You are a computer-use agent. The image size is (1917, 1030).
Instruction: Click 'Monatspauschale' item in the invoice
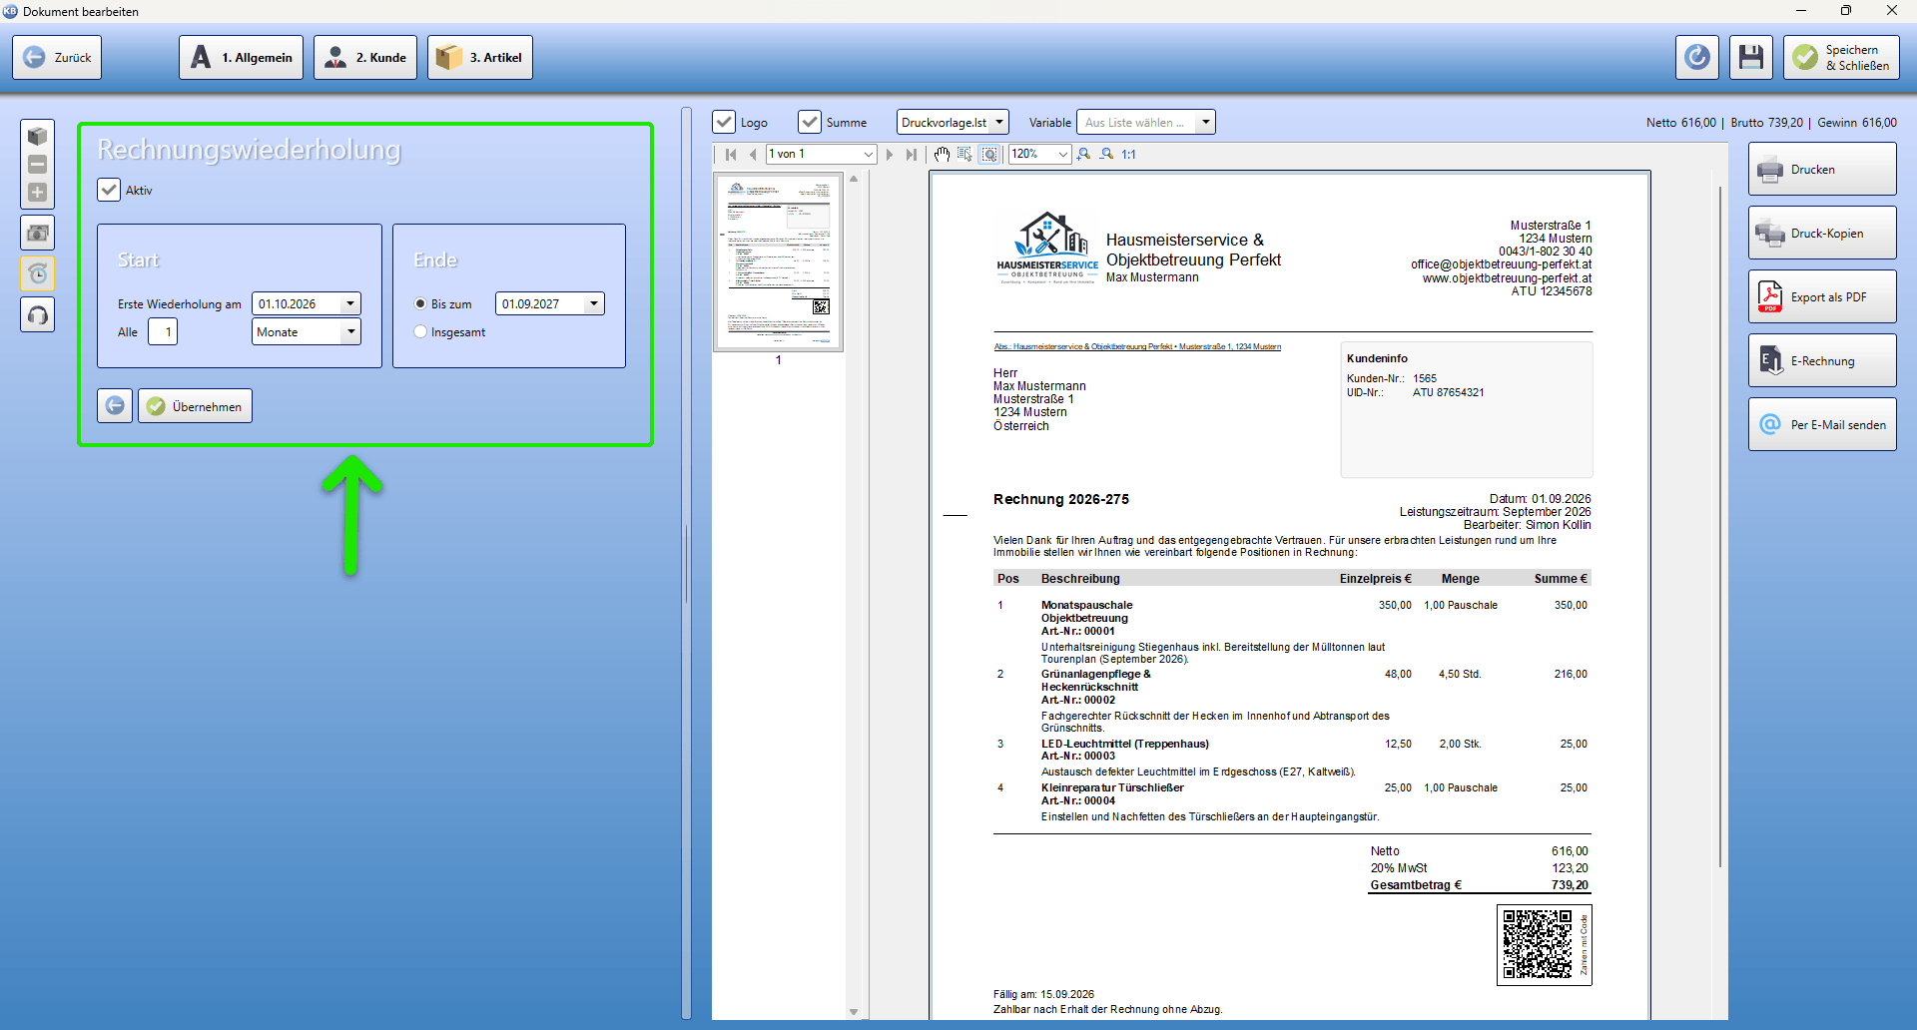pos(1086,605)
